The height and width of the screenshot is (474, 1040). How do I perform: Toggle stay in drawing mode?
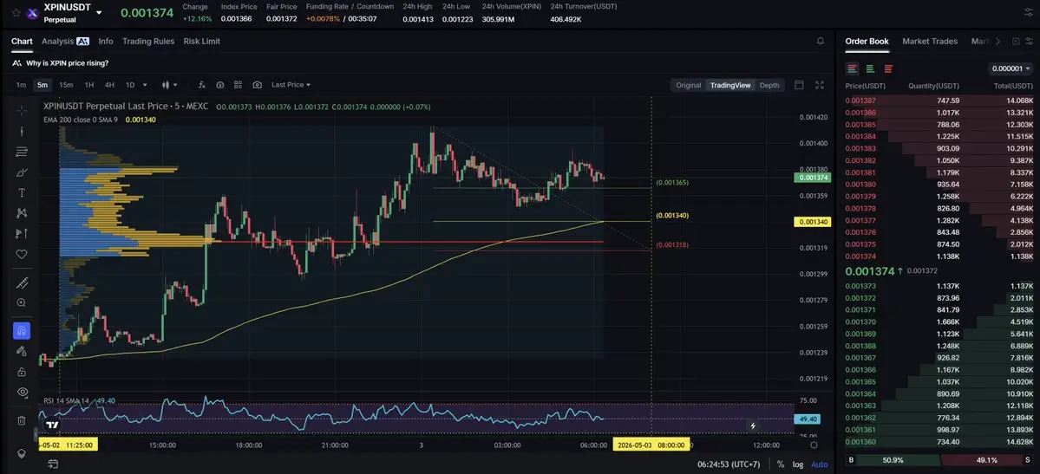[21, 351]
